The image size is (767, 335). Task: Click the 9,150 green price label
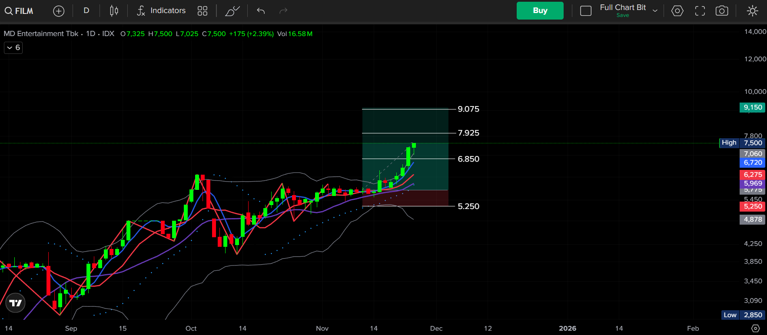point(753,107)
